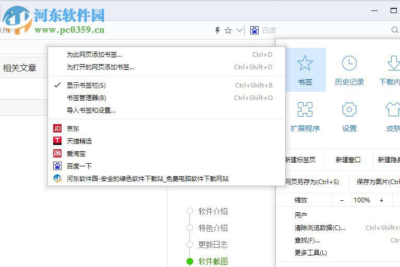
Task: Open 更多工具(L) submenu
Action: 338,252
